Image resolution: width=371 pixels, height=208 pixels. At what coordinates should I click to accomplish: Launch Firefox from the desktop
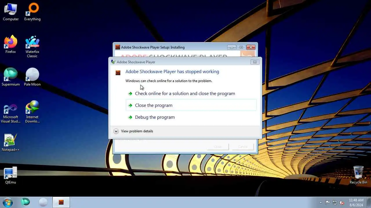click(10, 44)
